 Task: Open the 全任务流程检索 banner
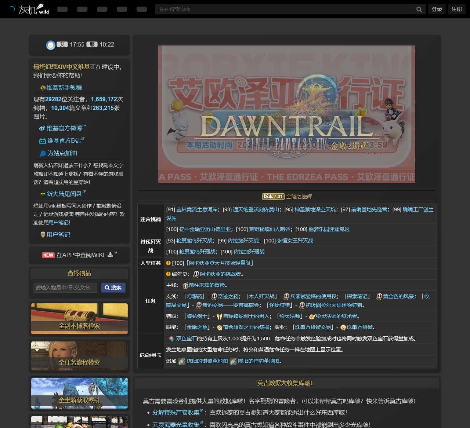tap(80, 356)
